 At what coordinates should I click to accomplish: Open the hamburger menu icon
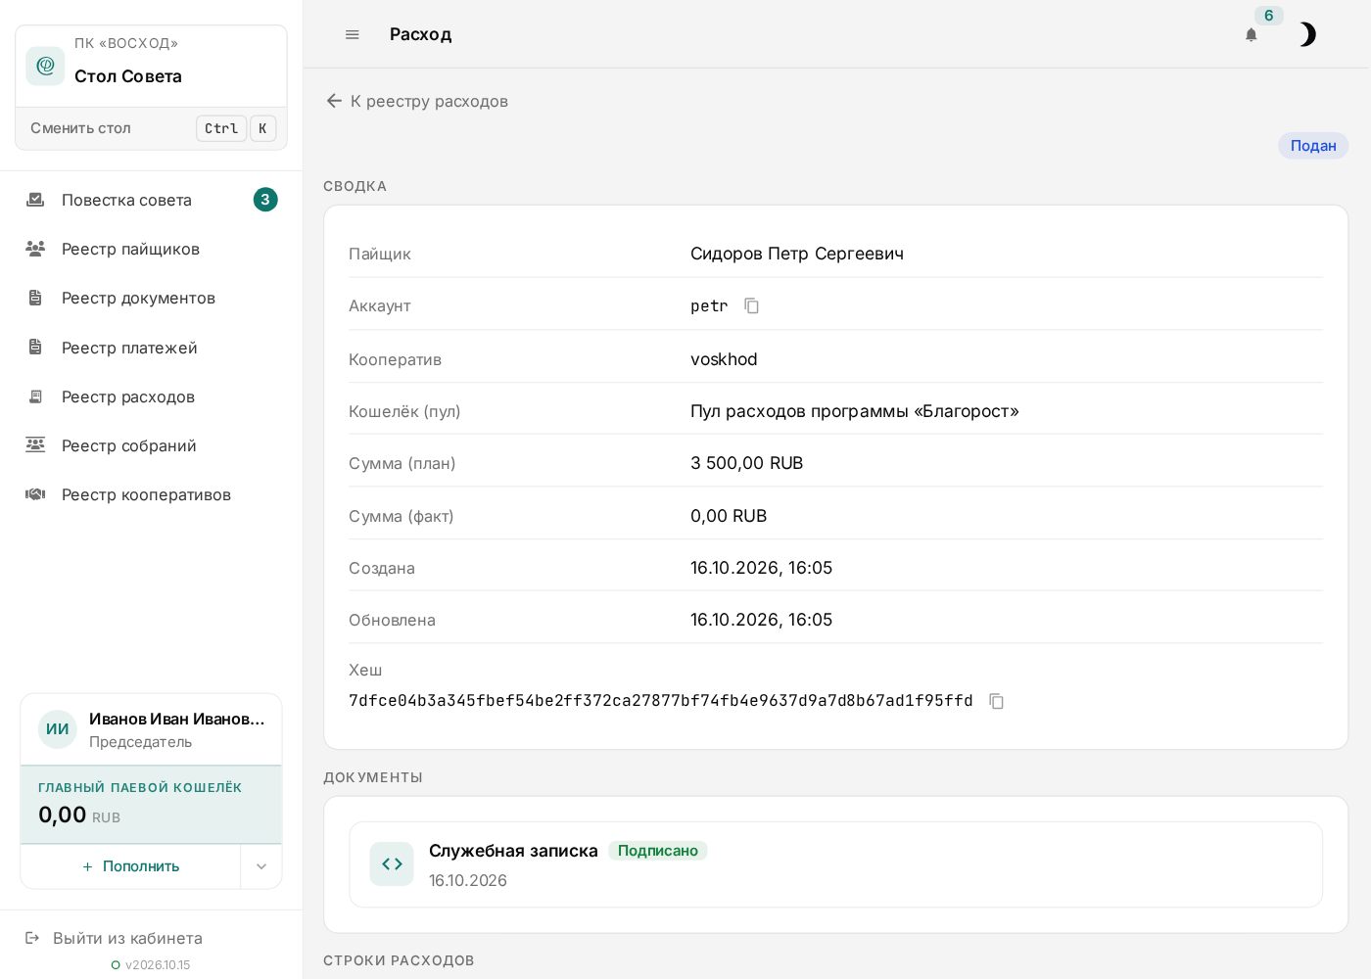(x=353, y=34)
